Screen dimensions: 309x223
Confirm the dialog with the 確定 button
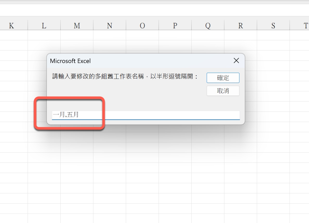pos(223,78)
